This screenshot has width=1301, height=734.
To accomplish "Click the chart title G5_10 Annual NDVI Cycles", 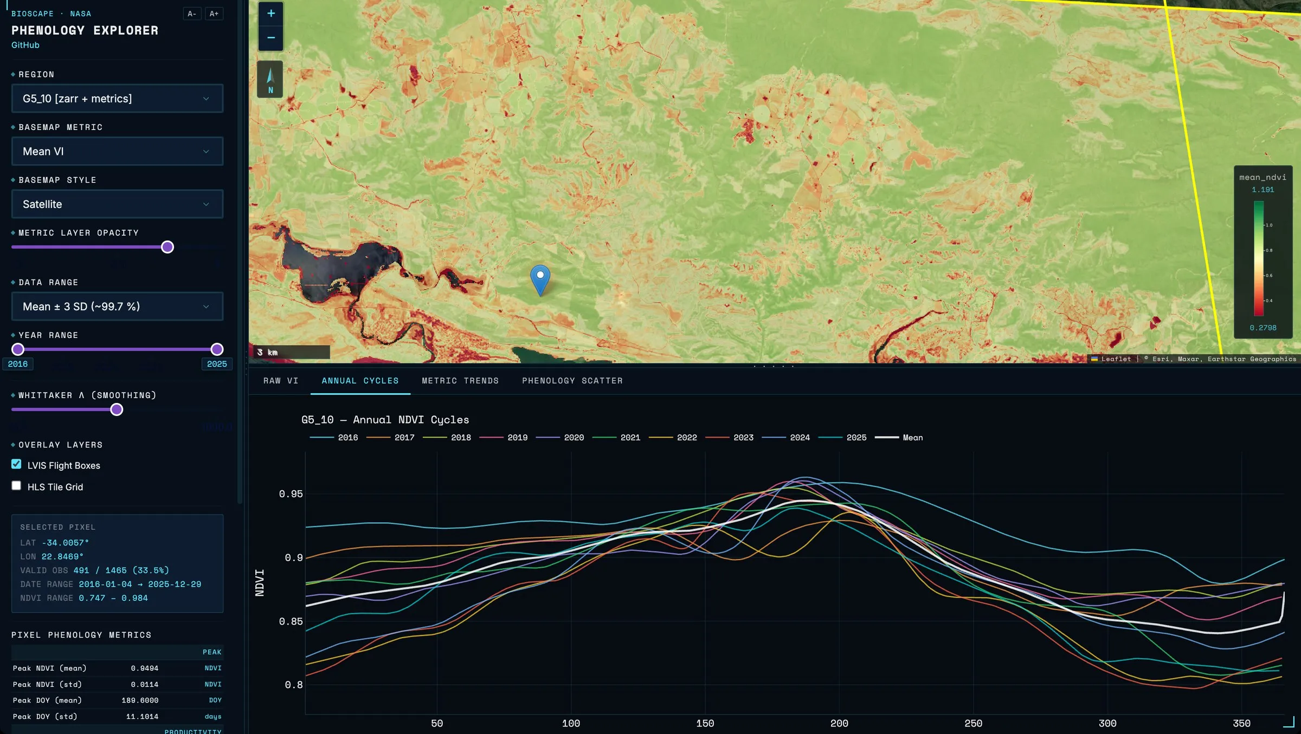I will pyautogui.click(x=385, y=420).
